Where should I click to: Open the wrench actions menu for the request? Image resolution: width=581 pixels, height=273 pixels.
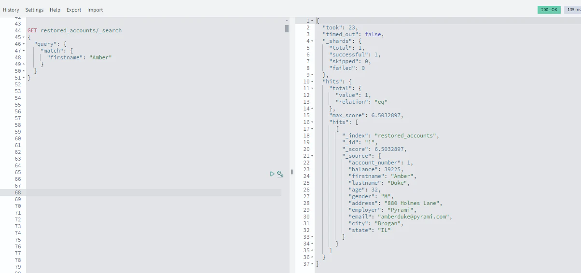[x=280, y=174]
